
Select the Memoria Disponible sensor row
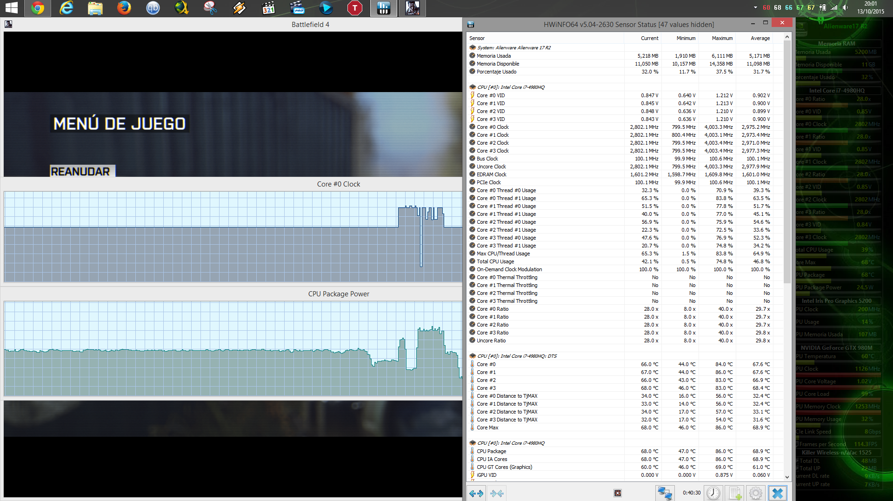tap(625, 64)
